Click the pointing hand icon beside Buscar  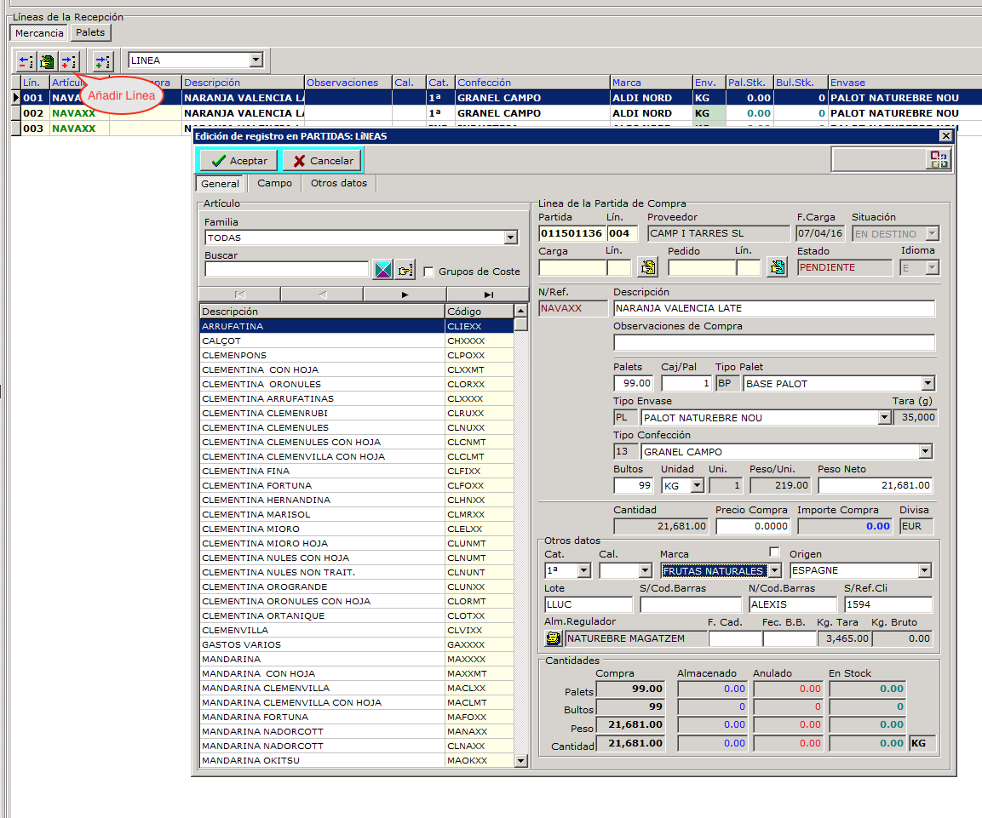[405, 270]
